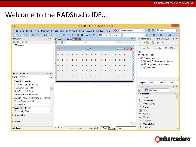
Task: Expand the Target Platforms node
Action: (x=142, y=65)
